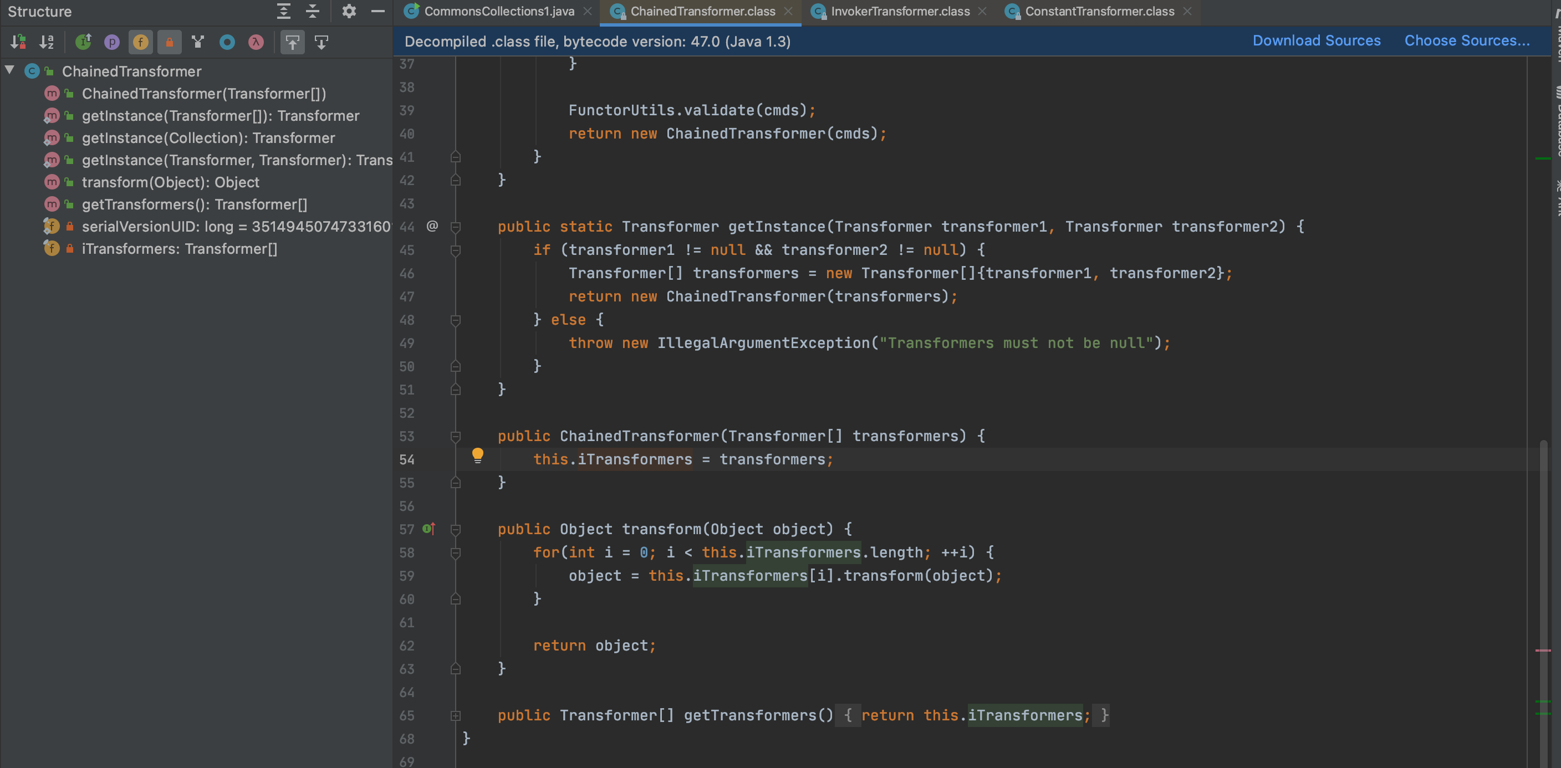Expand all nodes in Structure panel

pos(284,11)
